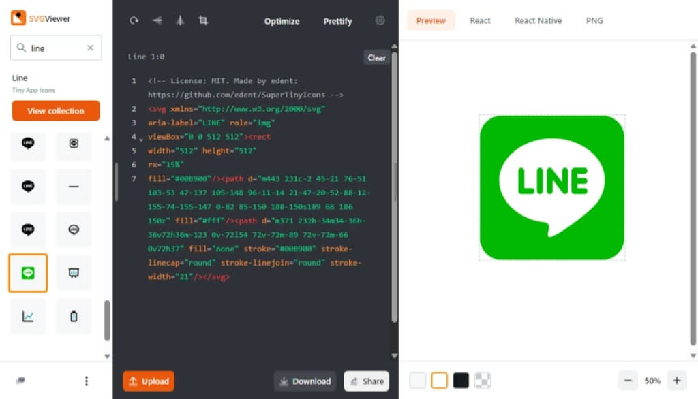
Task: Collapse the code fold arrow at line 4
Action: pos(141,139)
